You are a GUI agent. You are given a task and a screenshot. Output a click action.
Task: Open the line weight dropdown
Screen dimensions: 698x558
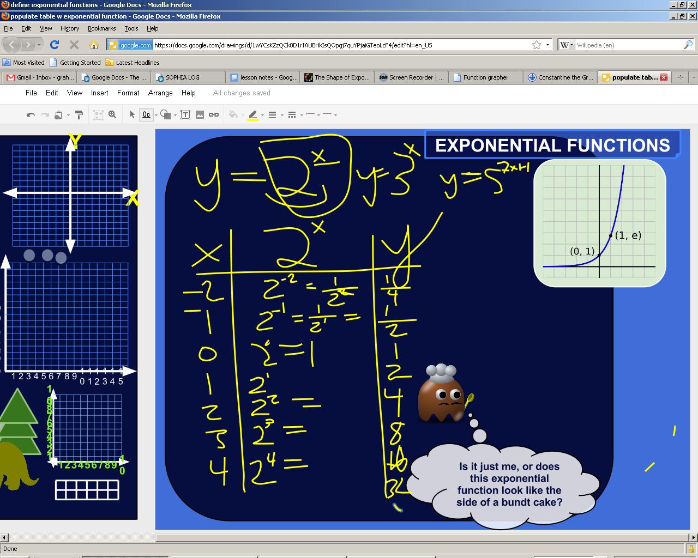281,114
